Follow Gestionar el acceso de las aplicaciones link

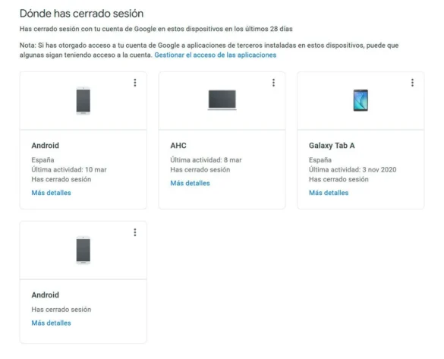pyautogui.click(x=216, y=55)
